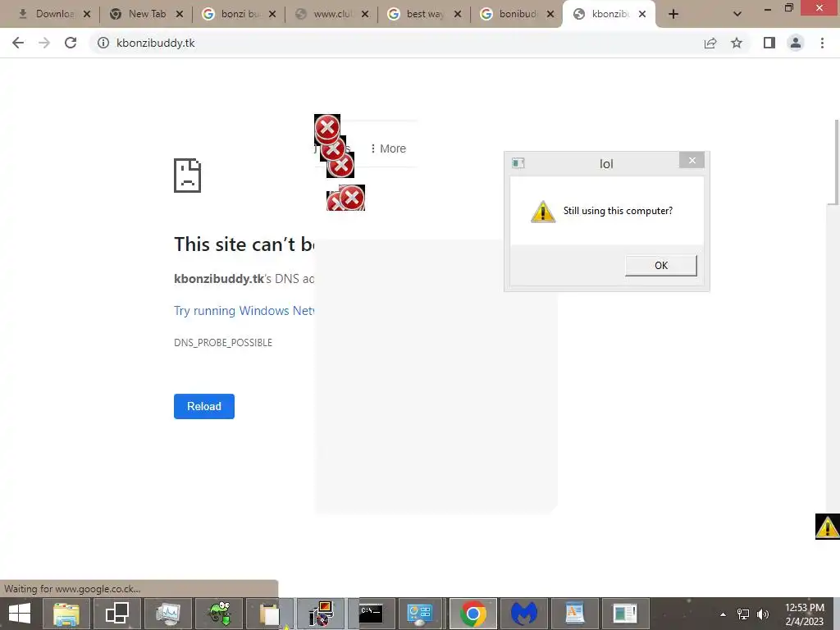
Task: Click the warning triangle in lol dialog
Action: point(543,211)
